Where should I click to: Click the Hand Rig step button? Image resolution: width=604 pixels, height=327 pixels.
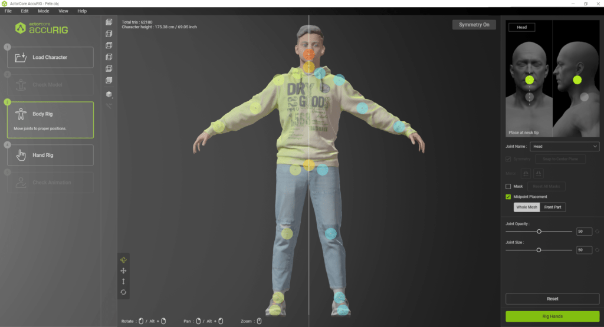[51, 155]
